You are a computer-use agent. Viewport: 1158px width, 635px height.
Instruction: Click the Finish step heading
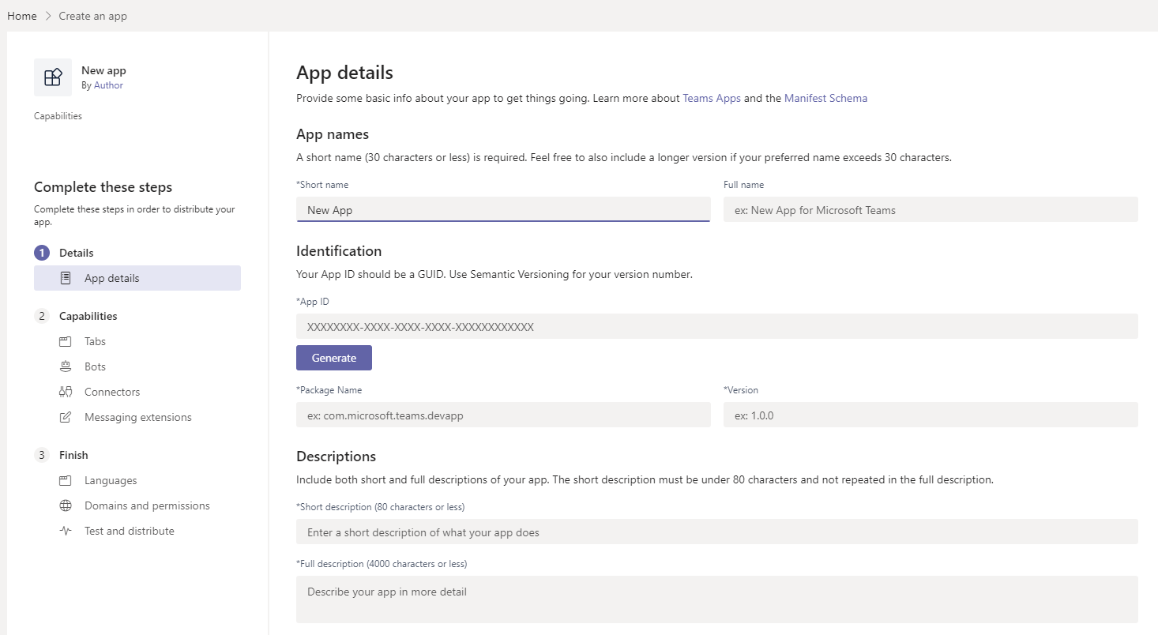click(73, 455)
